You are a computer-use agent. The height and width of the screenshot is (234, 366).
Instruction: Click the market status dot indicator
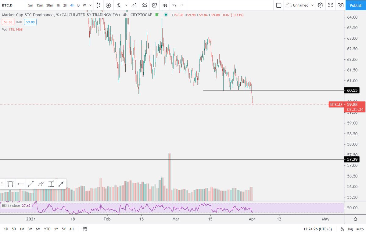click(x=166, y=15)
